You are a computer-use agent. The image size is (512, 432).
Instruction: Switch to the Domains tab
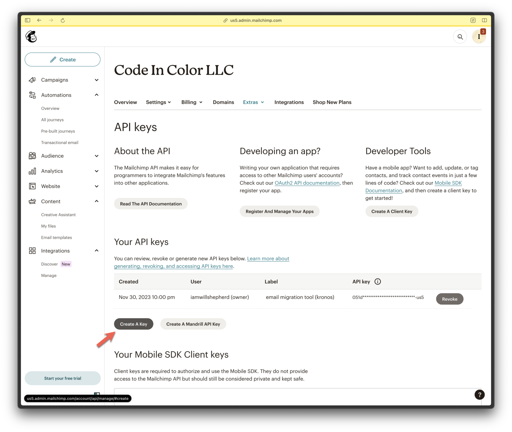click(x=223, y=102)
